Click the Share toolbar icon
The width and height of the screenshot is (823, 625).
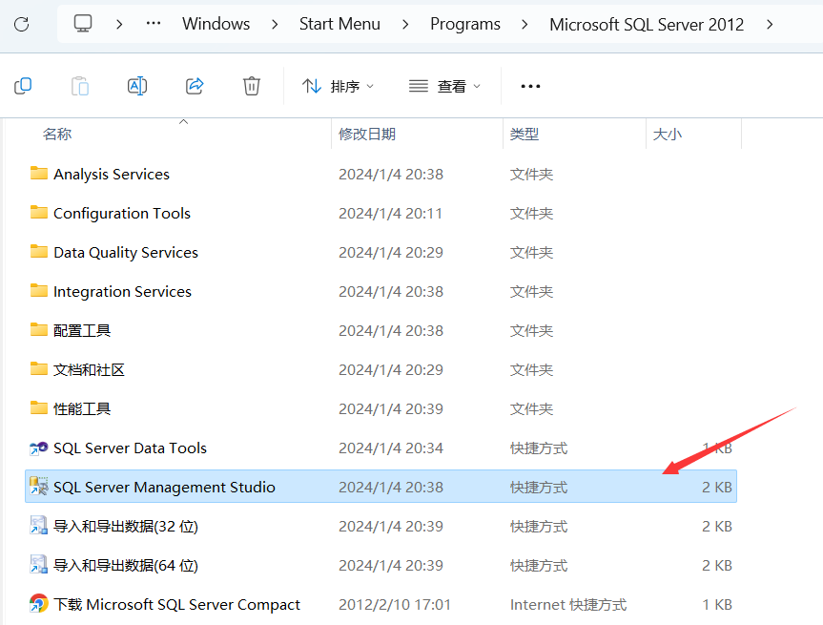coord(195,86)
